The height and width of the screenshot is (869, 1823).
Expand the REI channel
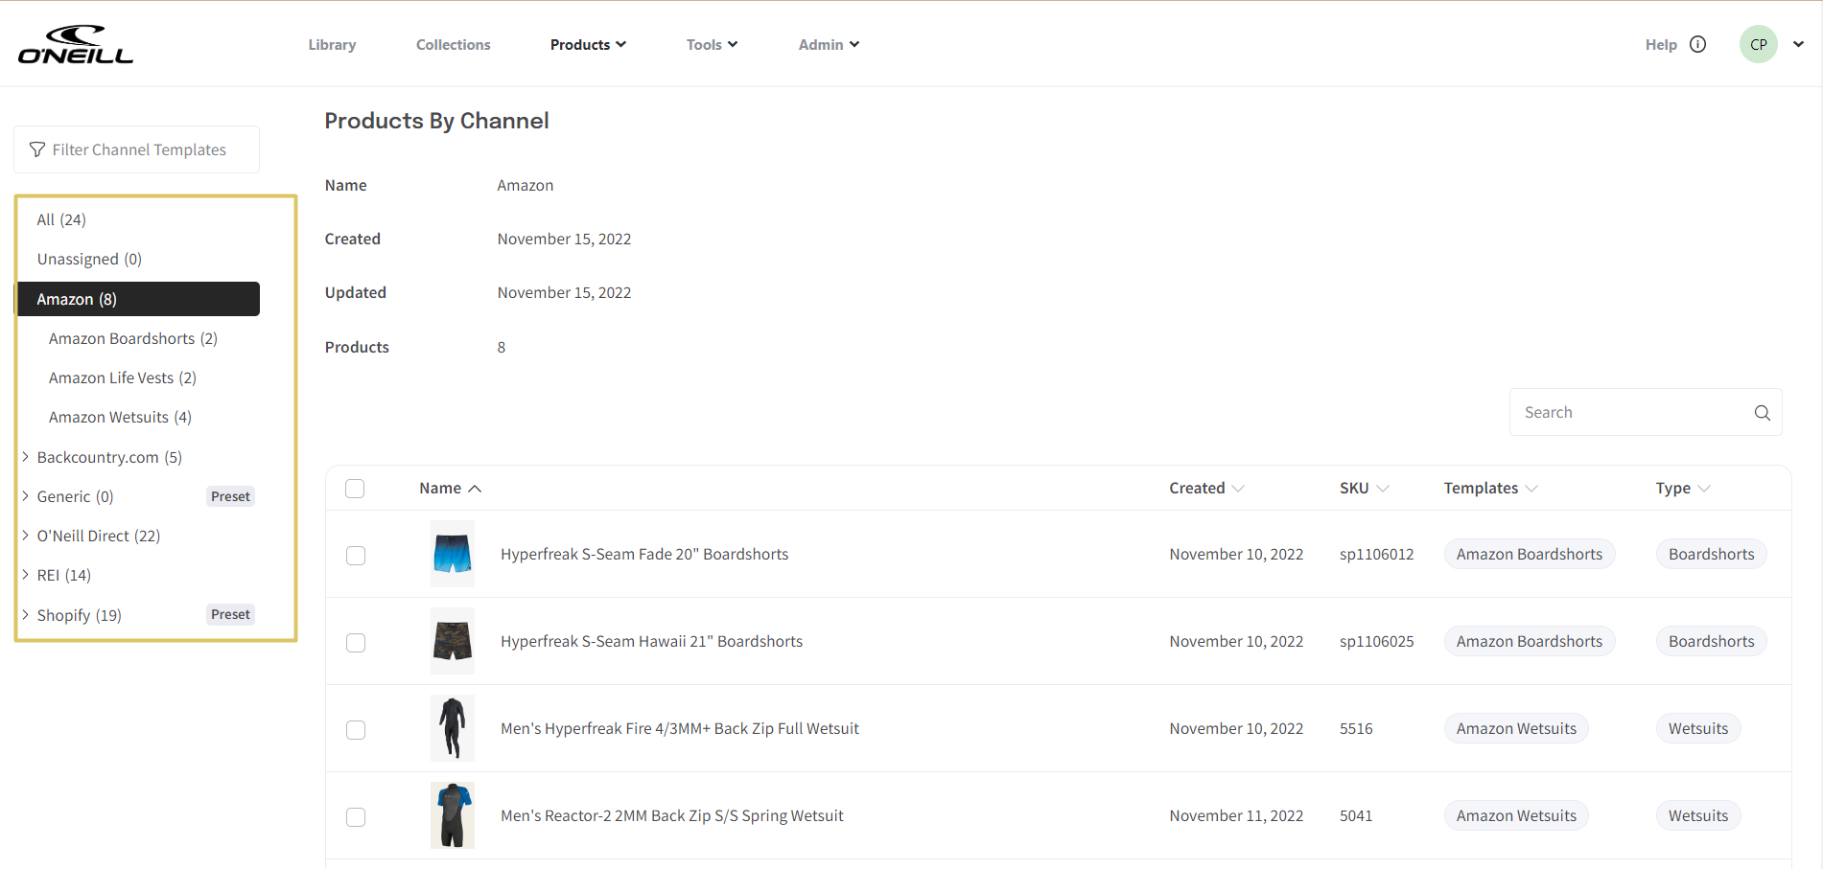pyautogui.click(x=26, y=575)
